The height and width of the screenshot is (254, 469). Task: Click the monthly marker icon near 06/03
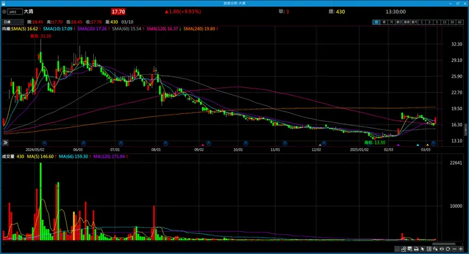click(x=84, y=143)
